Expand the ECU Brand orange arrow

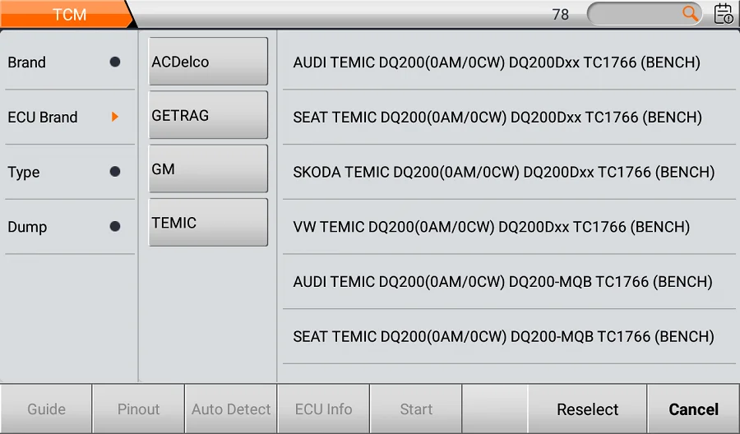coord(115,117)
